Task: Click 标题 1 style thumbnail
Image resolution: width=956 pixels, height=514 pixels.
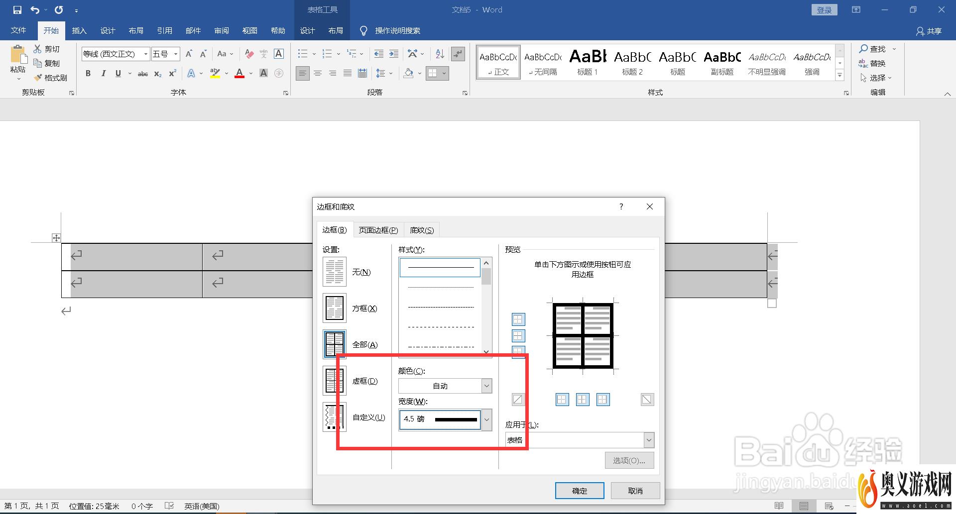Action: (x=588, y=62)
